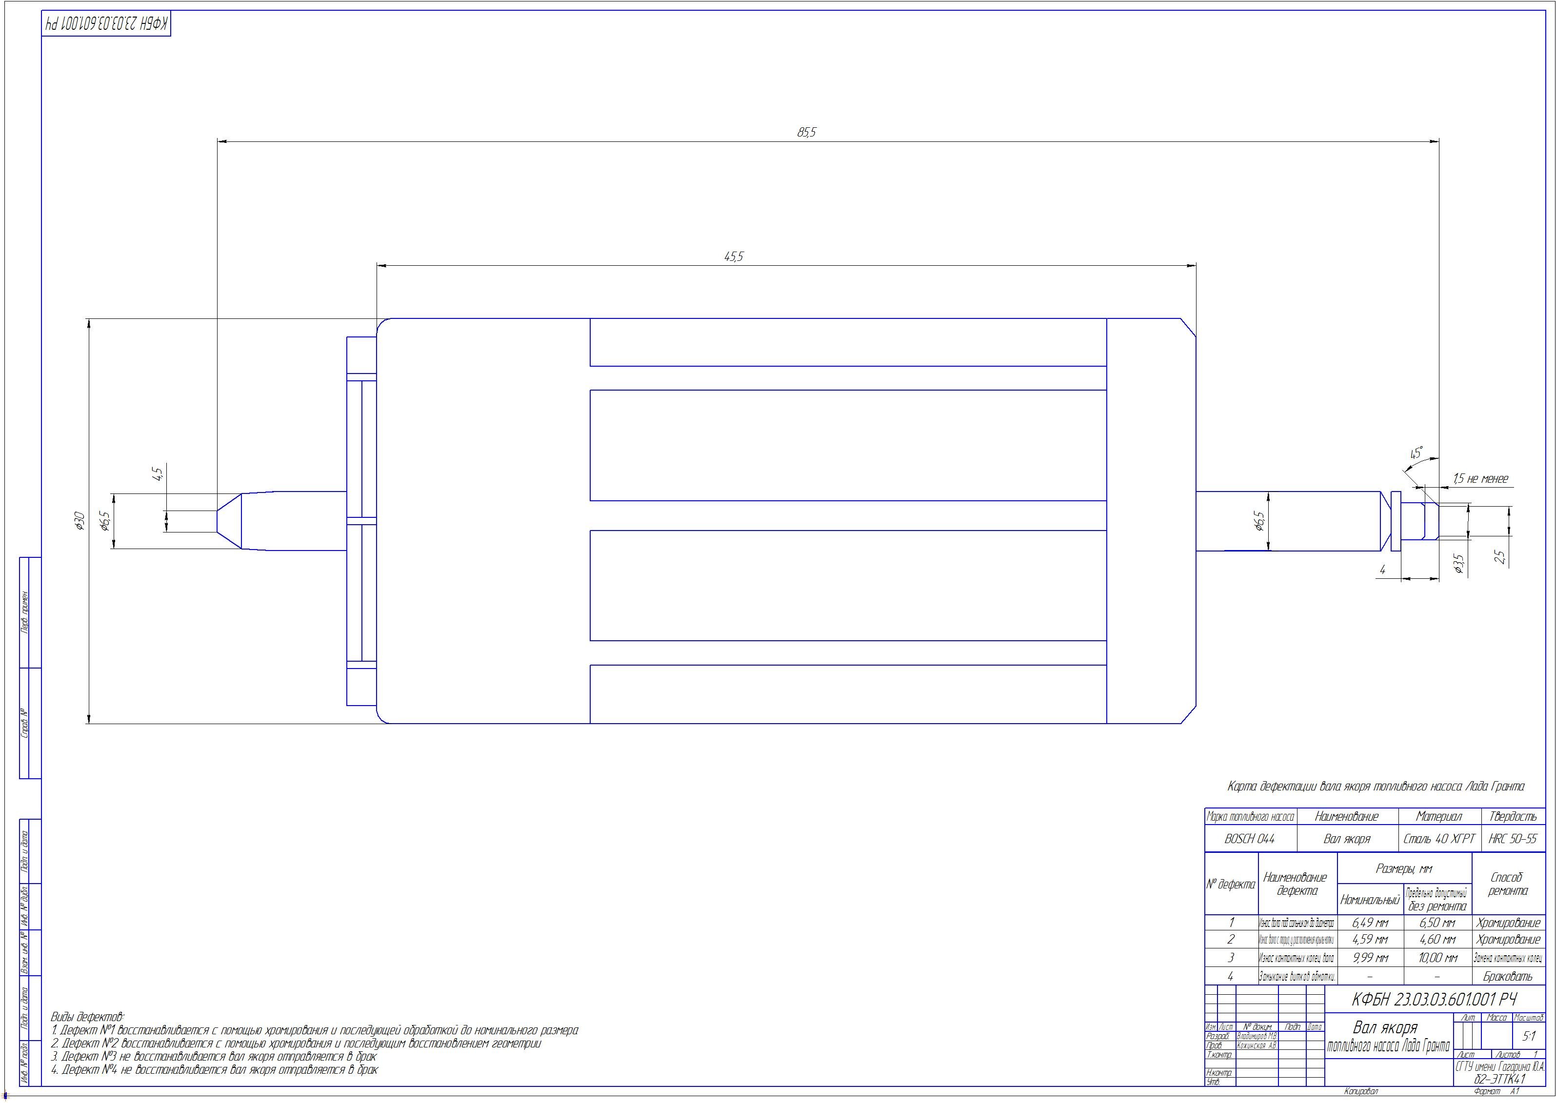This screenshot has width=1556, height=1103.
Task: Click the 'Карта дефектации' table title
Action: [1375, 787]
